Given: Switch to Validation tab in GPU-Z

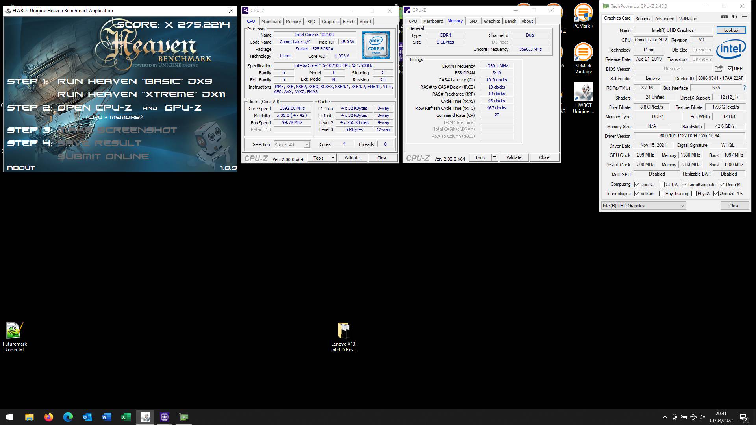Looking at the screenshot, I should (x=688, y=18).
